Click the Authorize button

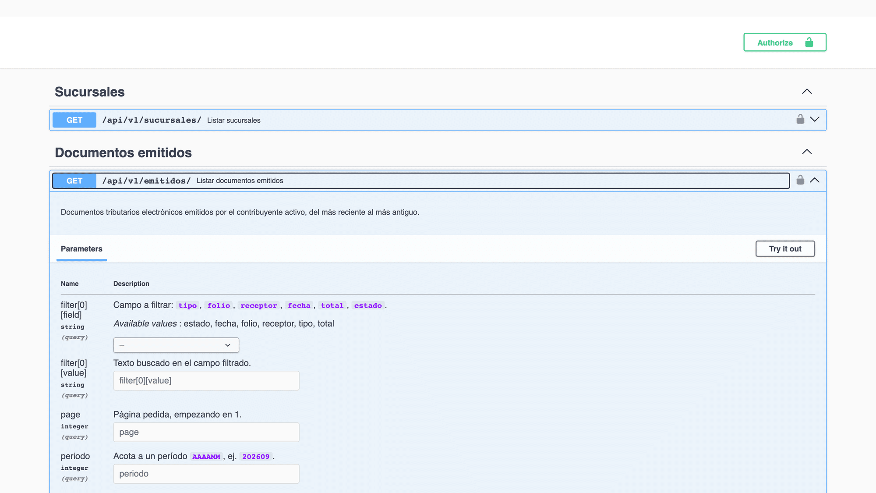click(784, 43)
